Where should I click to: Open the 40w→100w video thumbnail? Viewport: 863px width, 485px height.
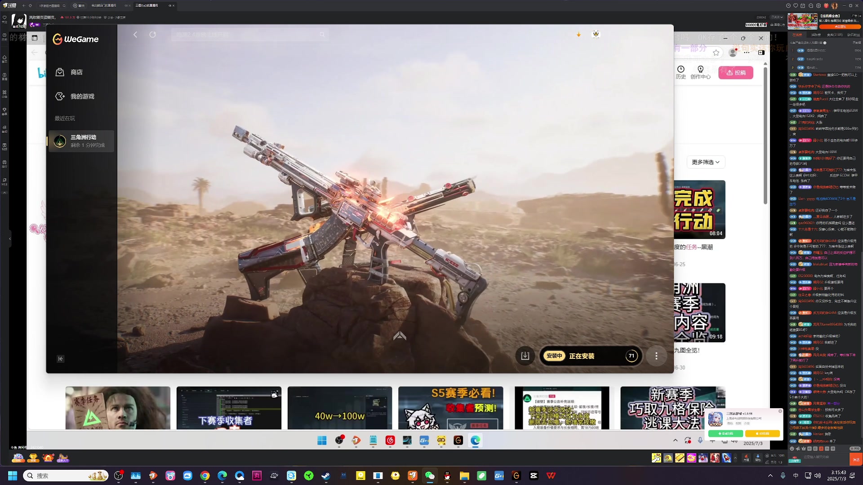pos(340,408)
